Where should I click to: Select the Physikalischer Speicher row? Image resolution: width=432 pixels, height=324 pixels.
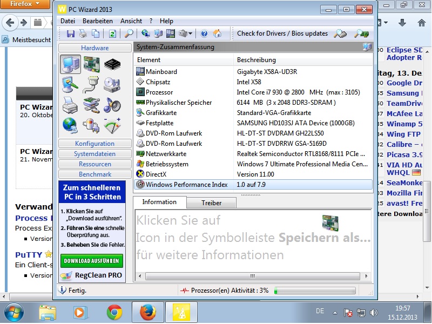[x=253, y=103]
